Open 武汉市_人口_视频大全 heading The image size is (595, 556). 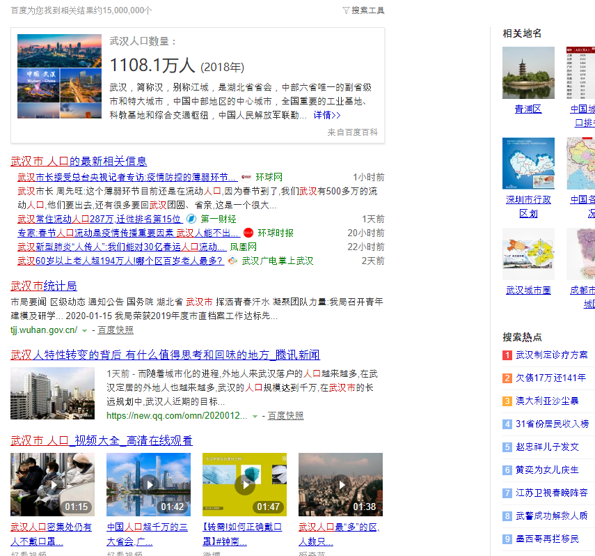coord(102,440)
